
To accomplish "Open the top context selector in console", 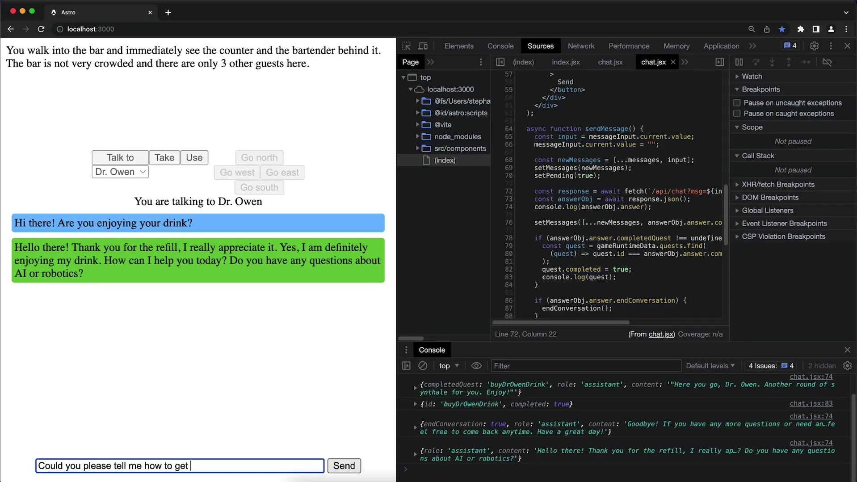I will tap(449, 366).
